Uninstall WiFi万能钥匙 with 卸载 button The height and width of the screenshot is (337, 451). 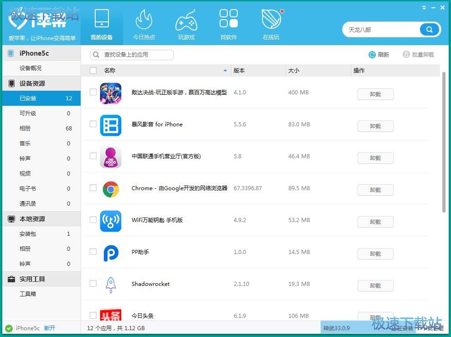click(375, 222)
